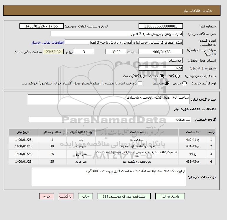Click the deadline date field 1400/01/28

pos(161,52)
